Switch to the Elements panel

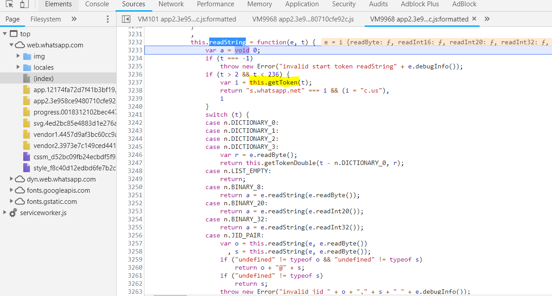59,4
